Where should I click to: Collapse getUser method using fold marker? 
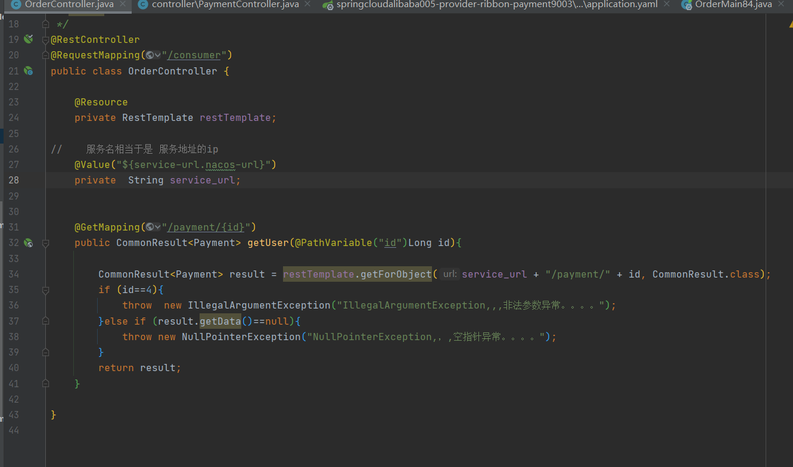[46, 243]
